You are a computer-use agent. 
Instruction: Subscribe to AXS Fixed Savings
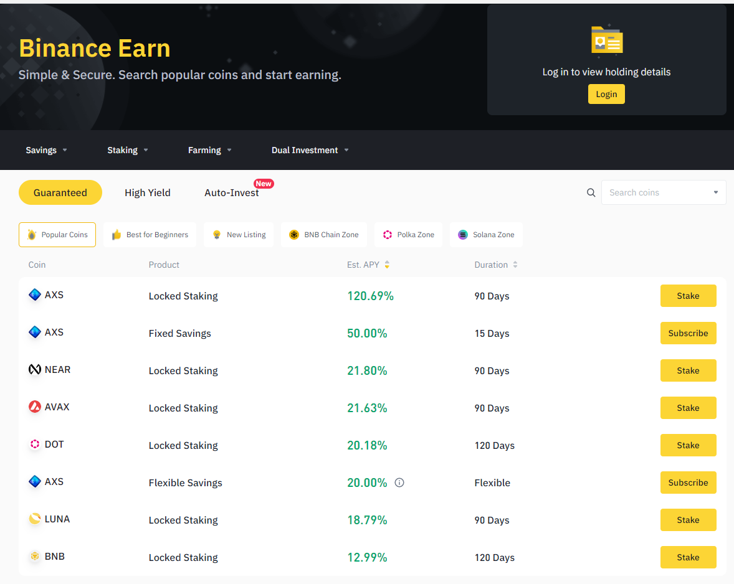click(688, 333)
